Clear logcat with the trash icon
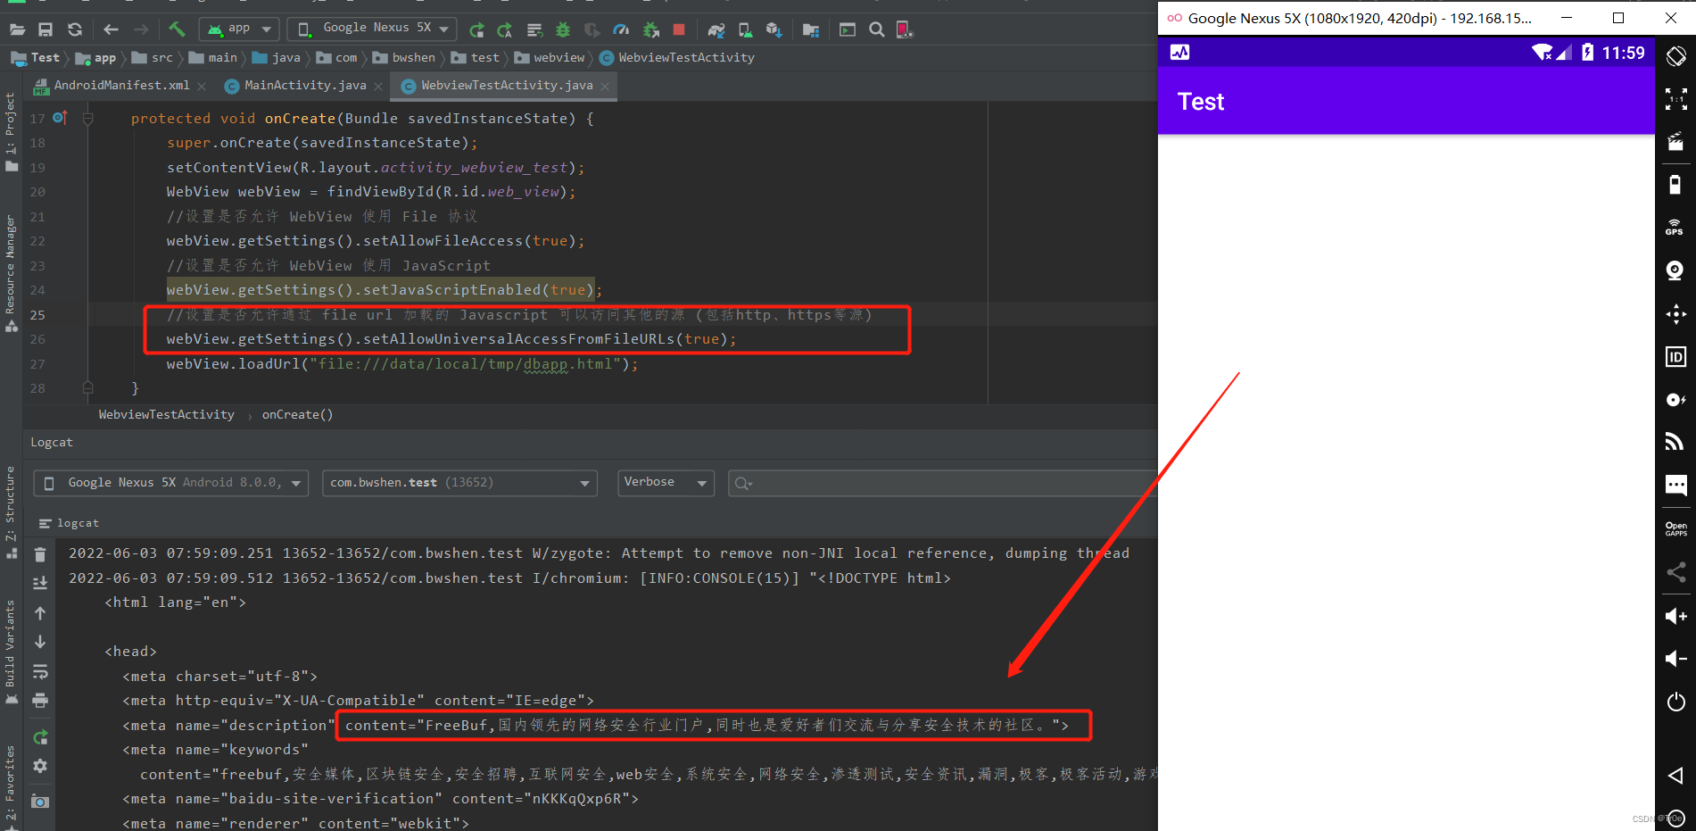The height and width of the screenshot is (831, 1696). (40, 554)
